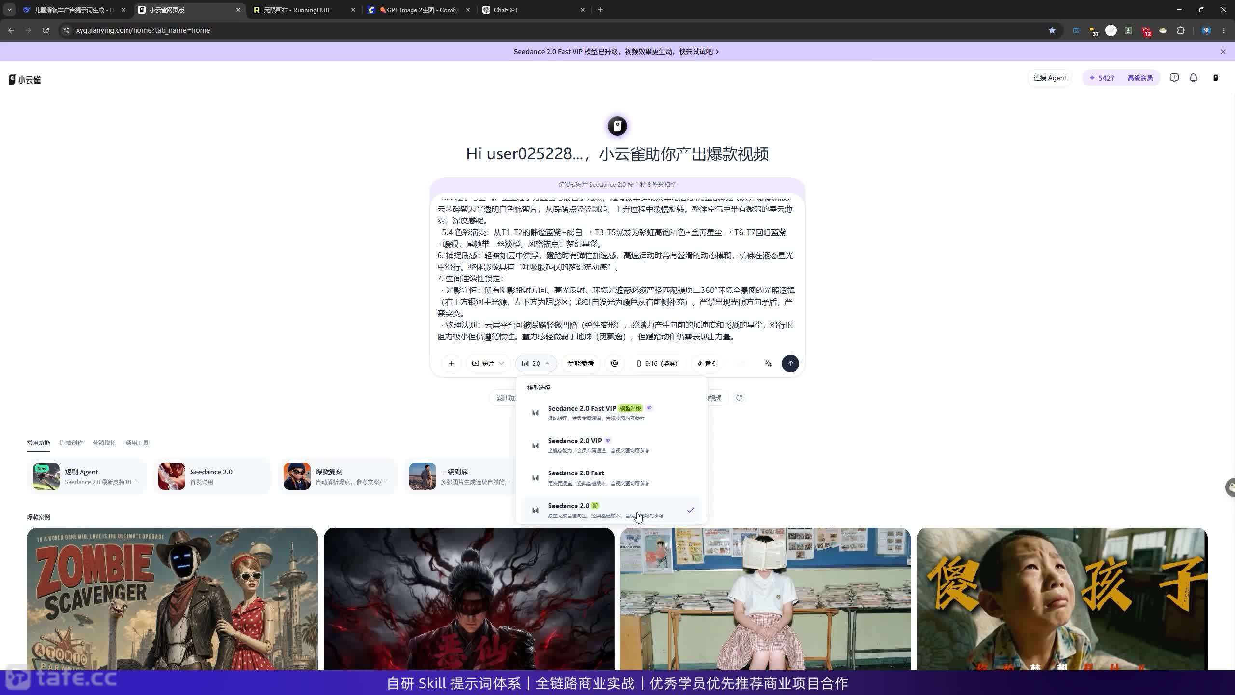The height and width of the screenshot is (695, 1235).
Task: Close the 小云雀网页版 tab
Action: click(x=238, y=10)
